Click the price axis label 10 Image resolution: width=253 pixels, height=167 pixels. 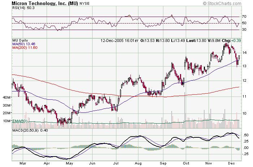click(x=244, y=113)
